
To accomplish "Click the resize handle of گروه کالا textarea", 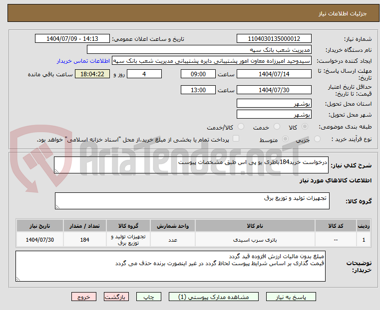I will coord(57,207).
